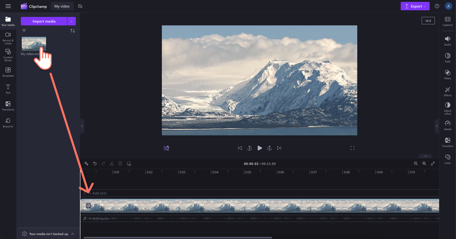Click the timeline horizontal scrollbar

[178, 238]
